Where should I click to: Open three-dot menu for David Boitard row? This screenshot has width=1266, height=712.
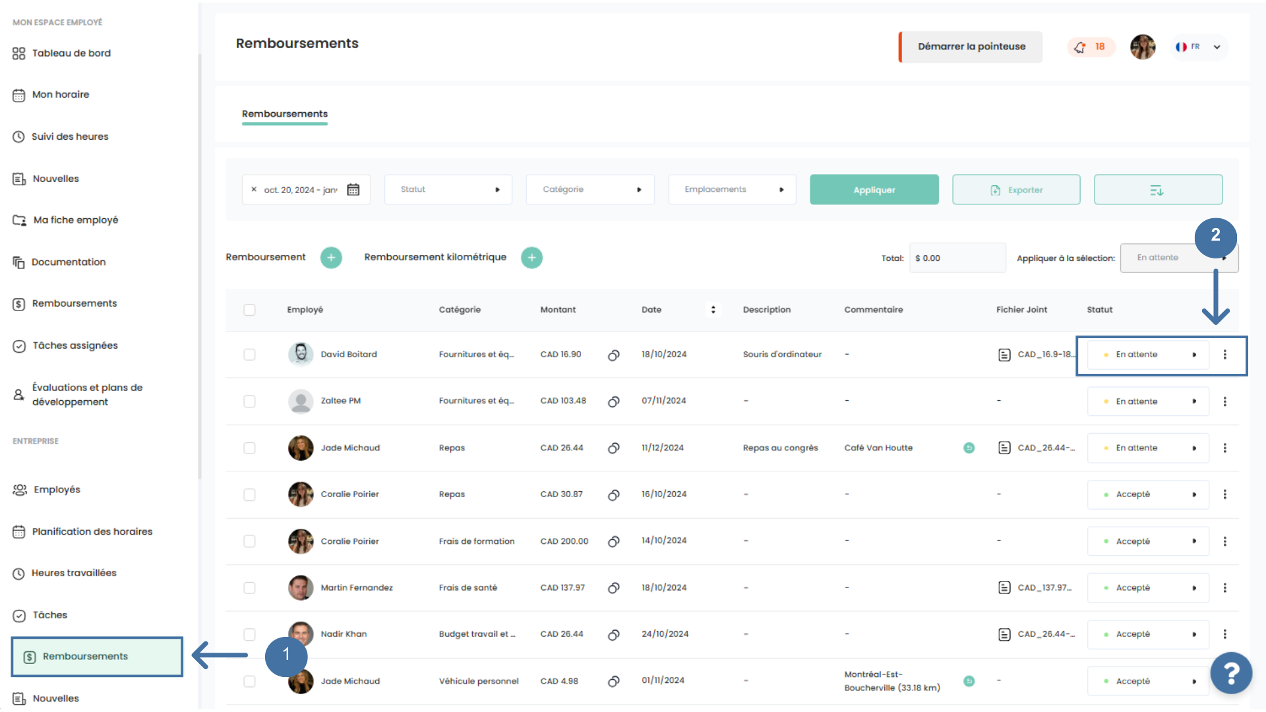pyautogui.click(x=1225, y=355)
